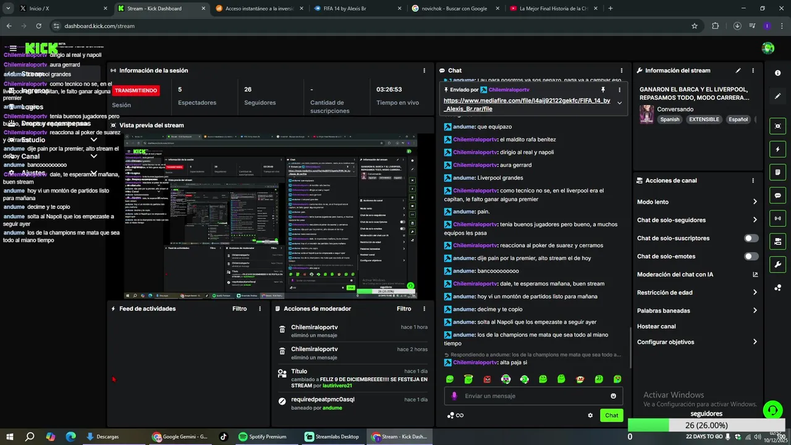Toggle Chat de solo-emotes switch
Screen dimensions: 791x445
tap(751, 256)
